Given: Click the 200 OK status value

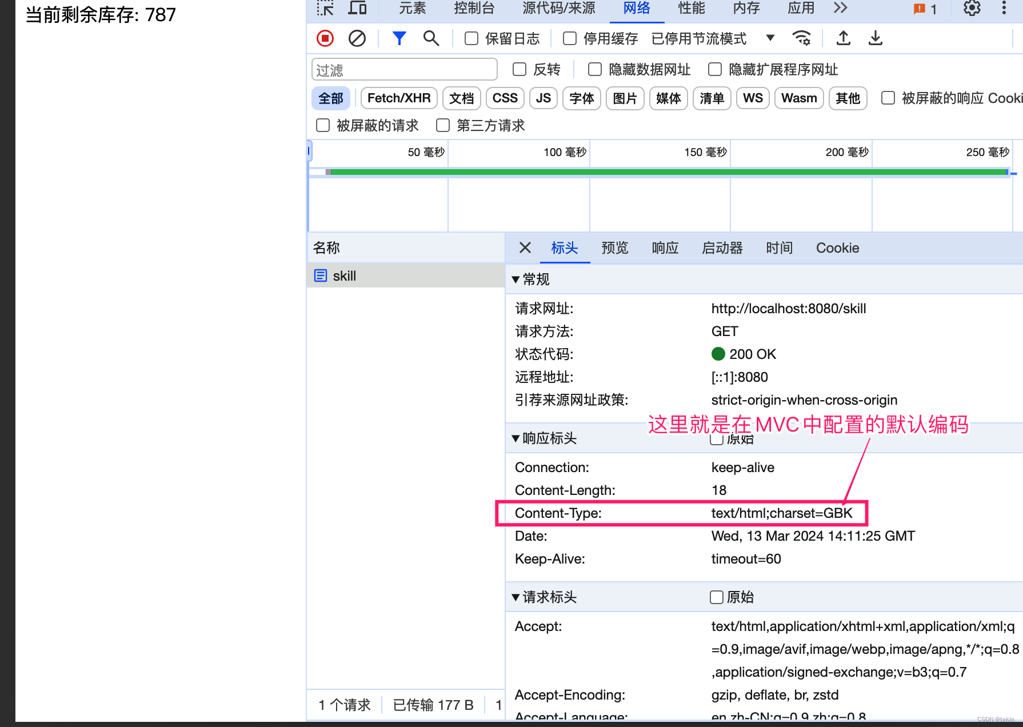Looking at the screenshot, I should click(753, 354).
